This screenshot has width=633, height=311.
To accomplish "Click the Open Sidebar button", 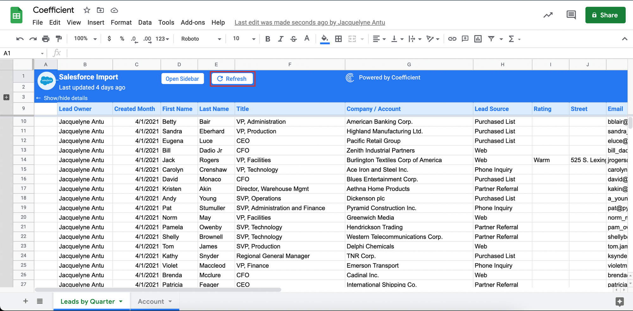I will (182, 79).
